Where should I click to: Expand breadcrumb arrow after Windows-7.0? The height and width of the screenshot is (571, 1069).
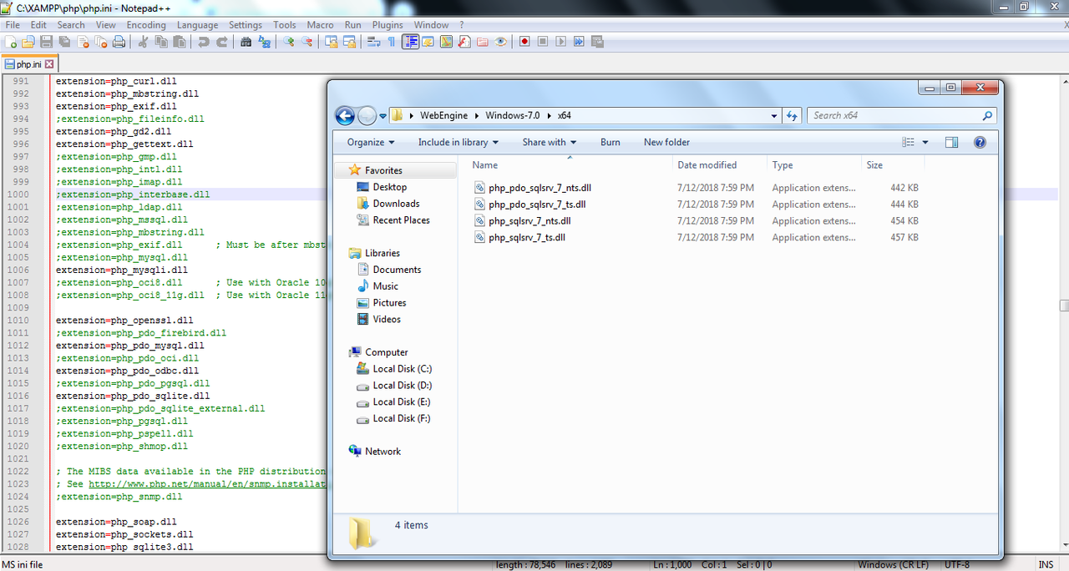pos(549,115)
